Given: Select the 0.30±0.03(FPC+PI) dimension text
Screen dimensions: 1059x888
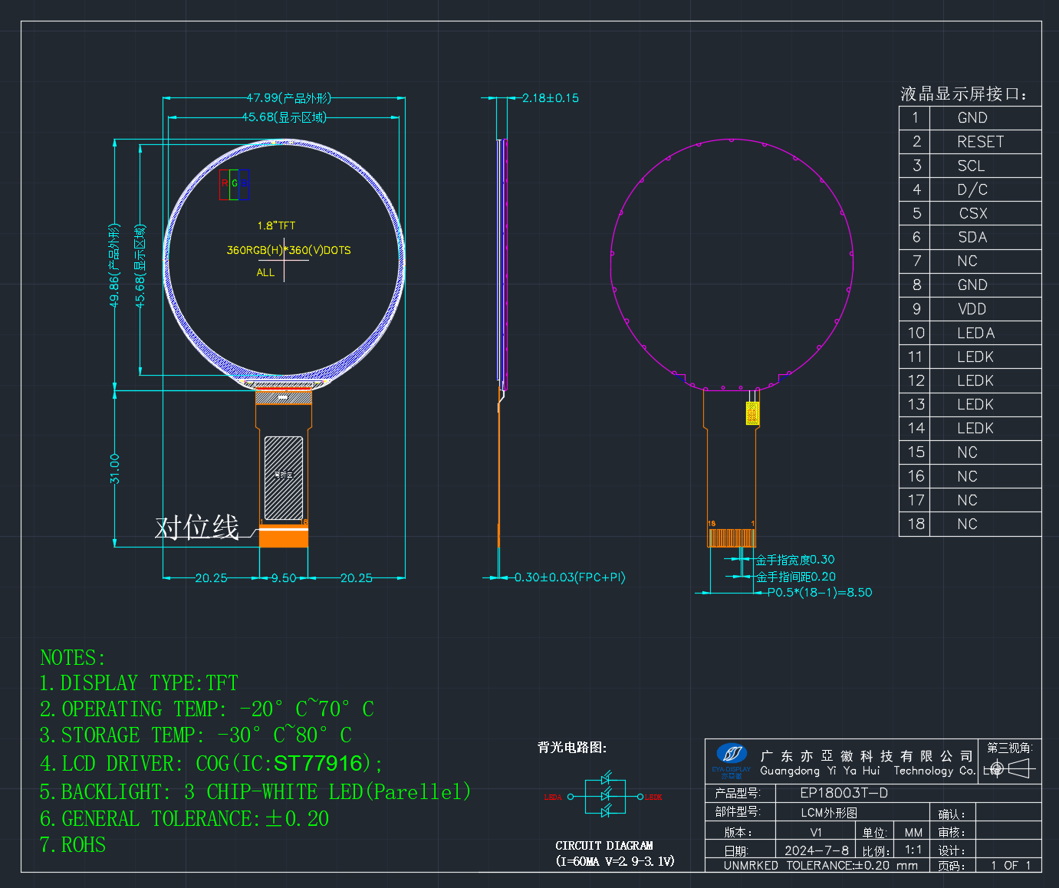Looking at the screenshot, I should [570, 577].
